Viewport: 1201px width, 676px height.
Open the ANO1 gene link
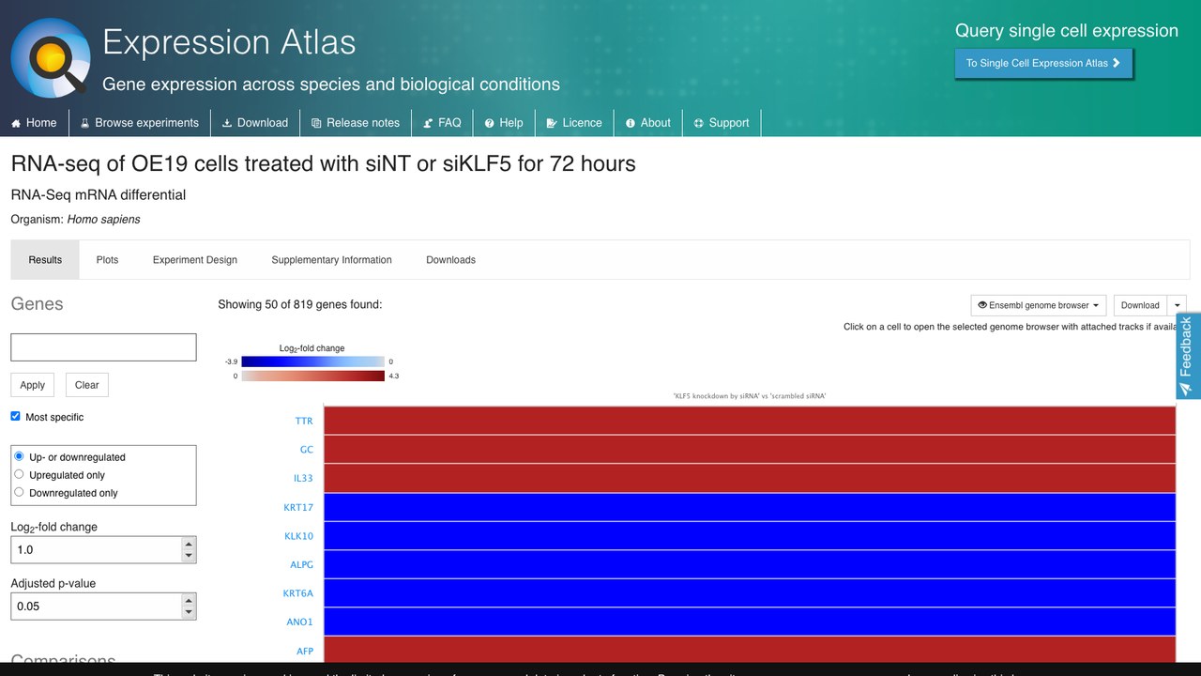(299, 622)
